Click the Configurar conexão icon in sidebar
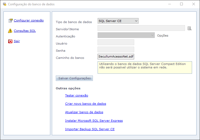 coord(10,20)
